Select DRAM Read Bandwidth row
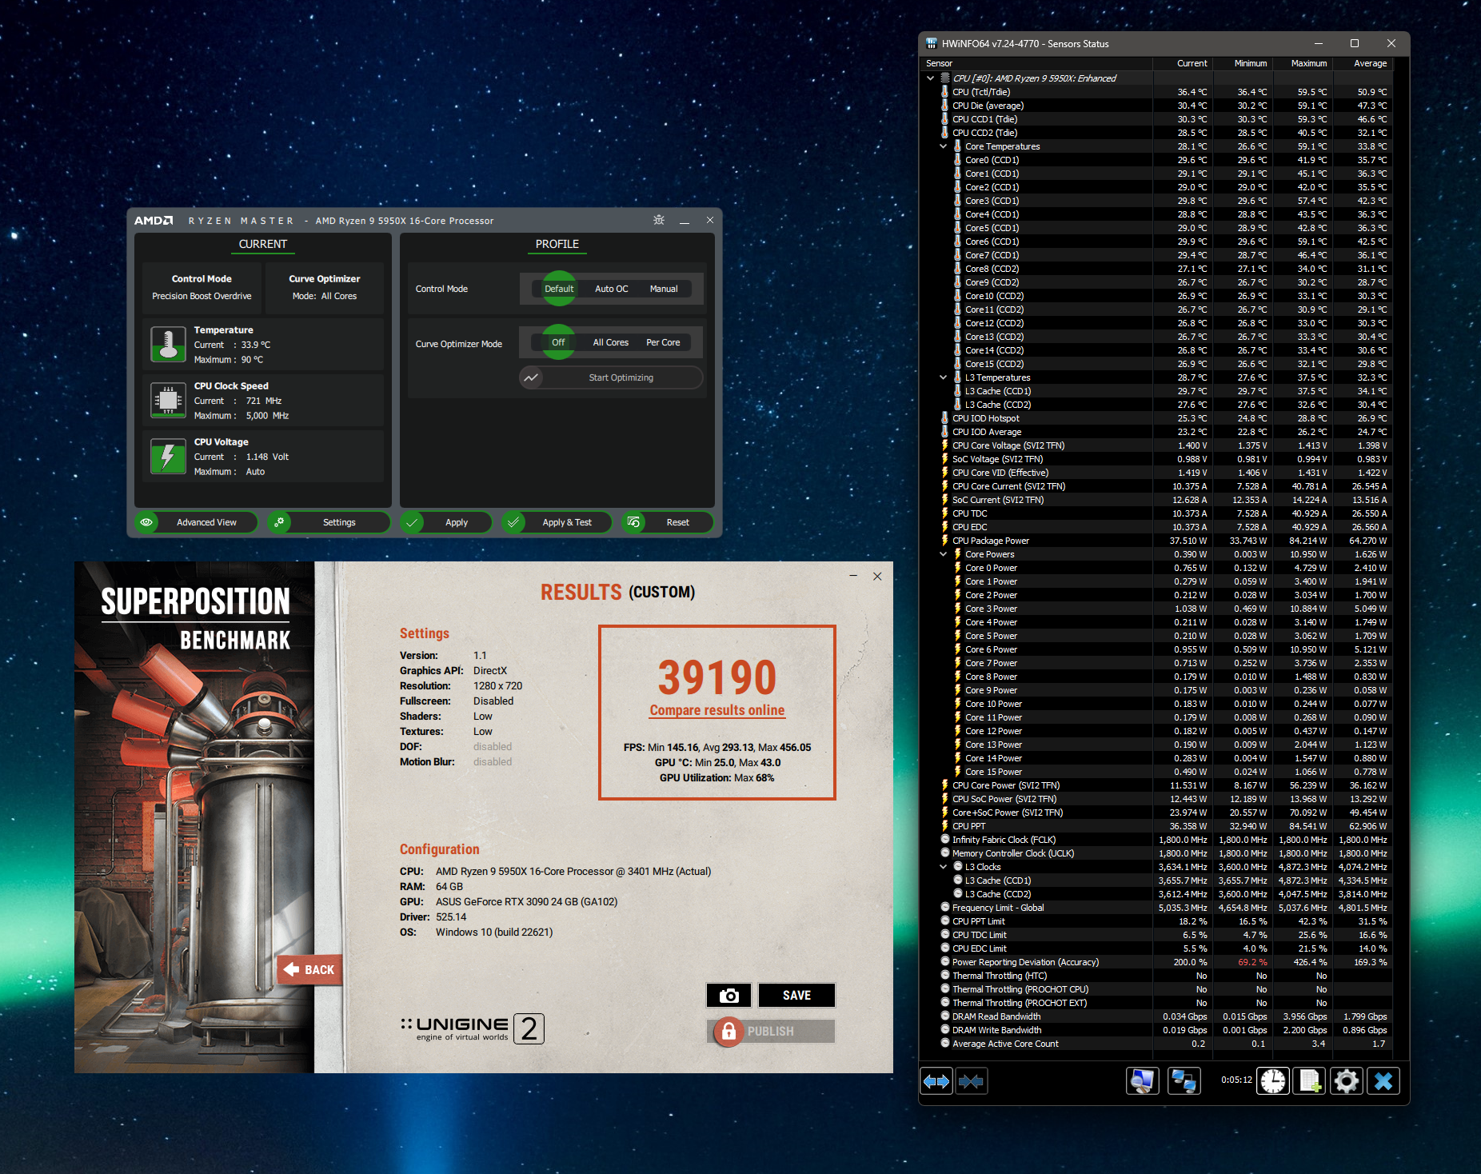 point(1156,1016)
